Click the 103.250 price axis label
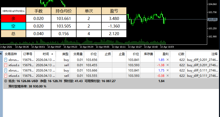Viewport: 220px width, 117px height. click(212, 29)
